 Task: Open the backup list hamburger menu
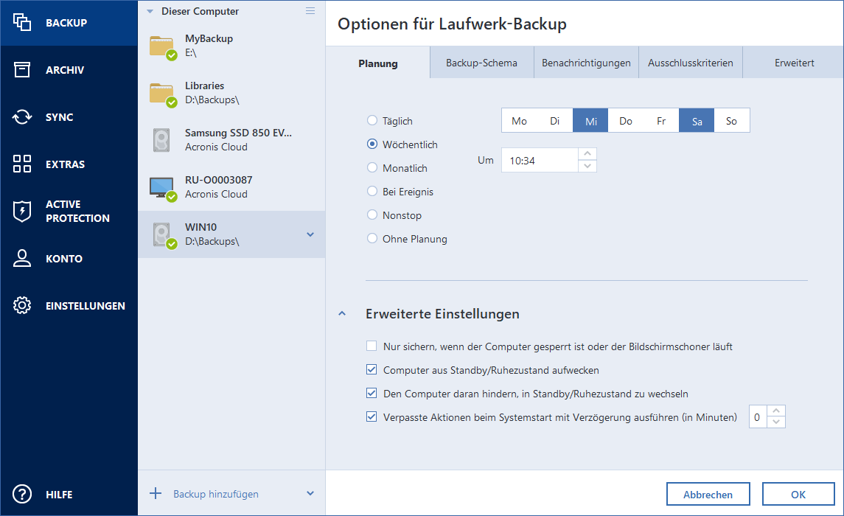(x=310, y=11)
